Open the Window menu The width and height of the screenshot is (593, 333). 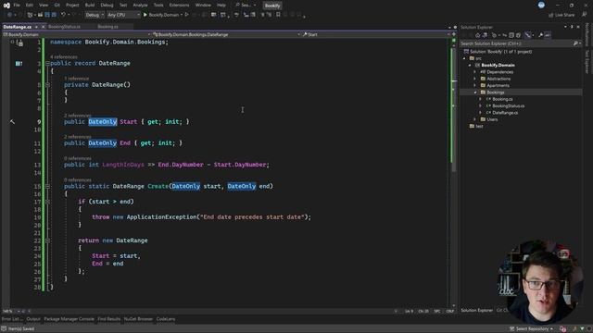(x=203, y=6)
